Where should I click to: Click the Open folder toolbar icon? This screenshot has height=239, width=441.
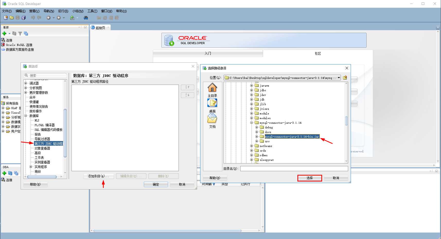[12, 18]
